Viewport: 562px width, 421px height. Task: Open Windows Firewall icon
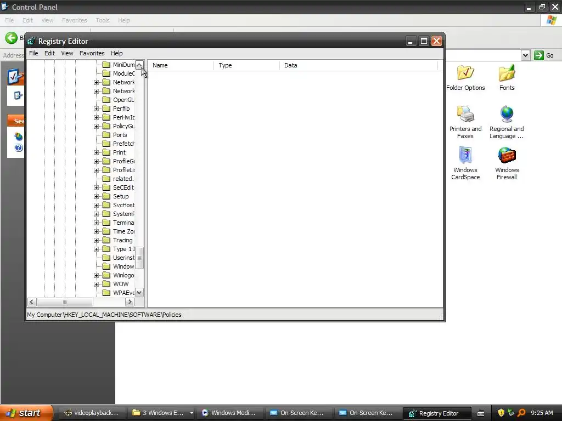[x=507, y=163]
